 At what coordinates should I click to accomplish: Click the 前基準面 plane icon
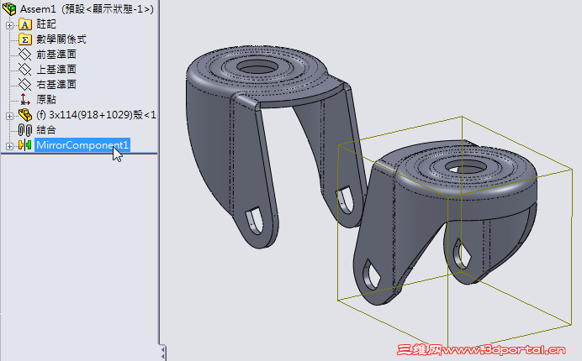tap(25, 55)
